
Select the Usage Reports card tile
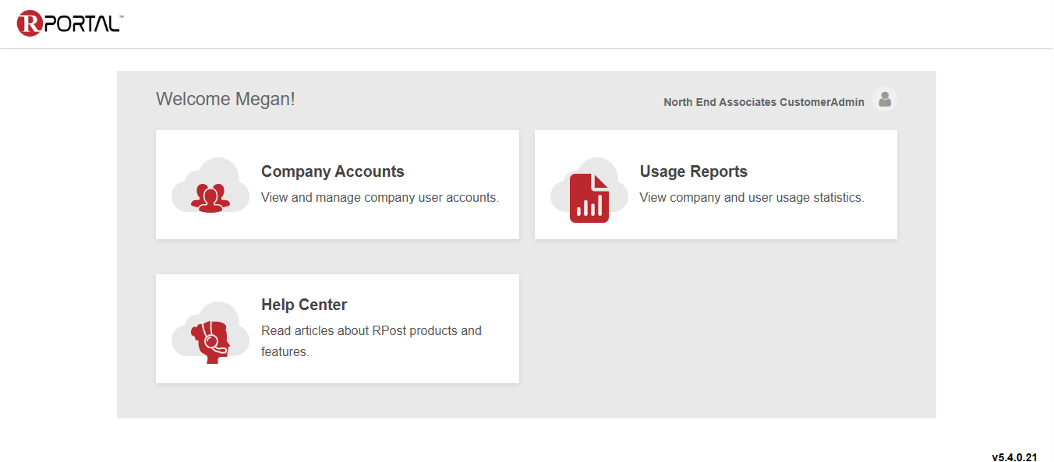pyautogui.click(x=715, y=222)
